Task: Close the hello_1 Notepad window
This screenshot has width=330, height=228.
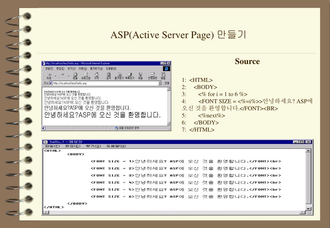Action: (308, 142)
